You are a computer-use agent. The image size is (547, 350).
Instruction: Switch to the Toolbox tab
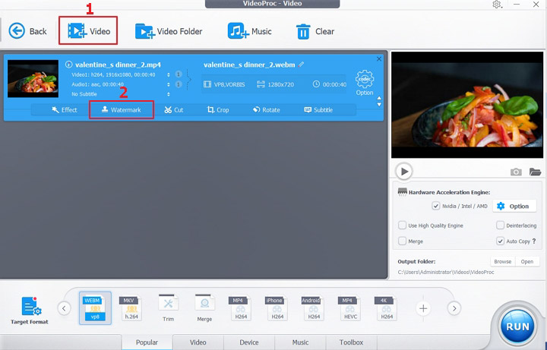click(351, 342)
